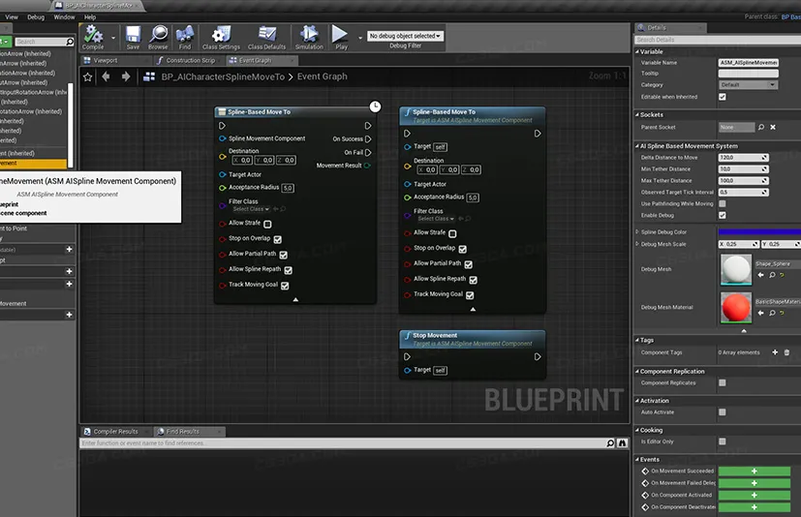Click the Debug Mesh sphere thumbnail

click(x=736, y=269)
